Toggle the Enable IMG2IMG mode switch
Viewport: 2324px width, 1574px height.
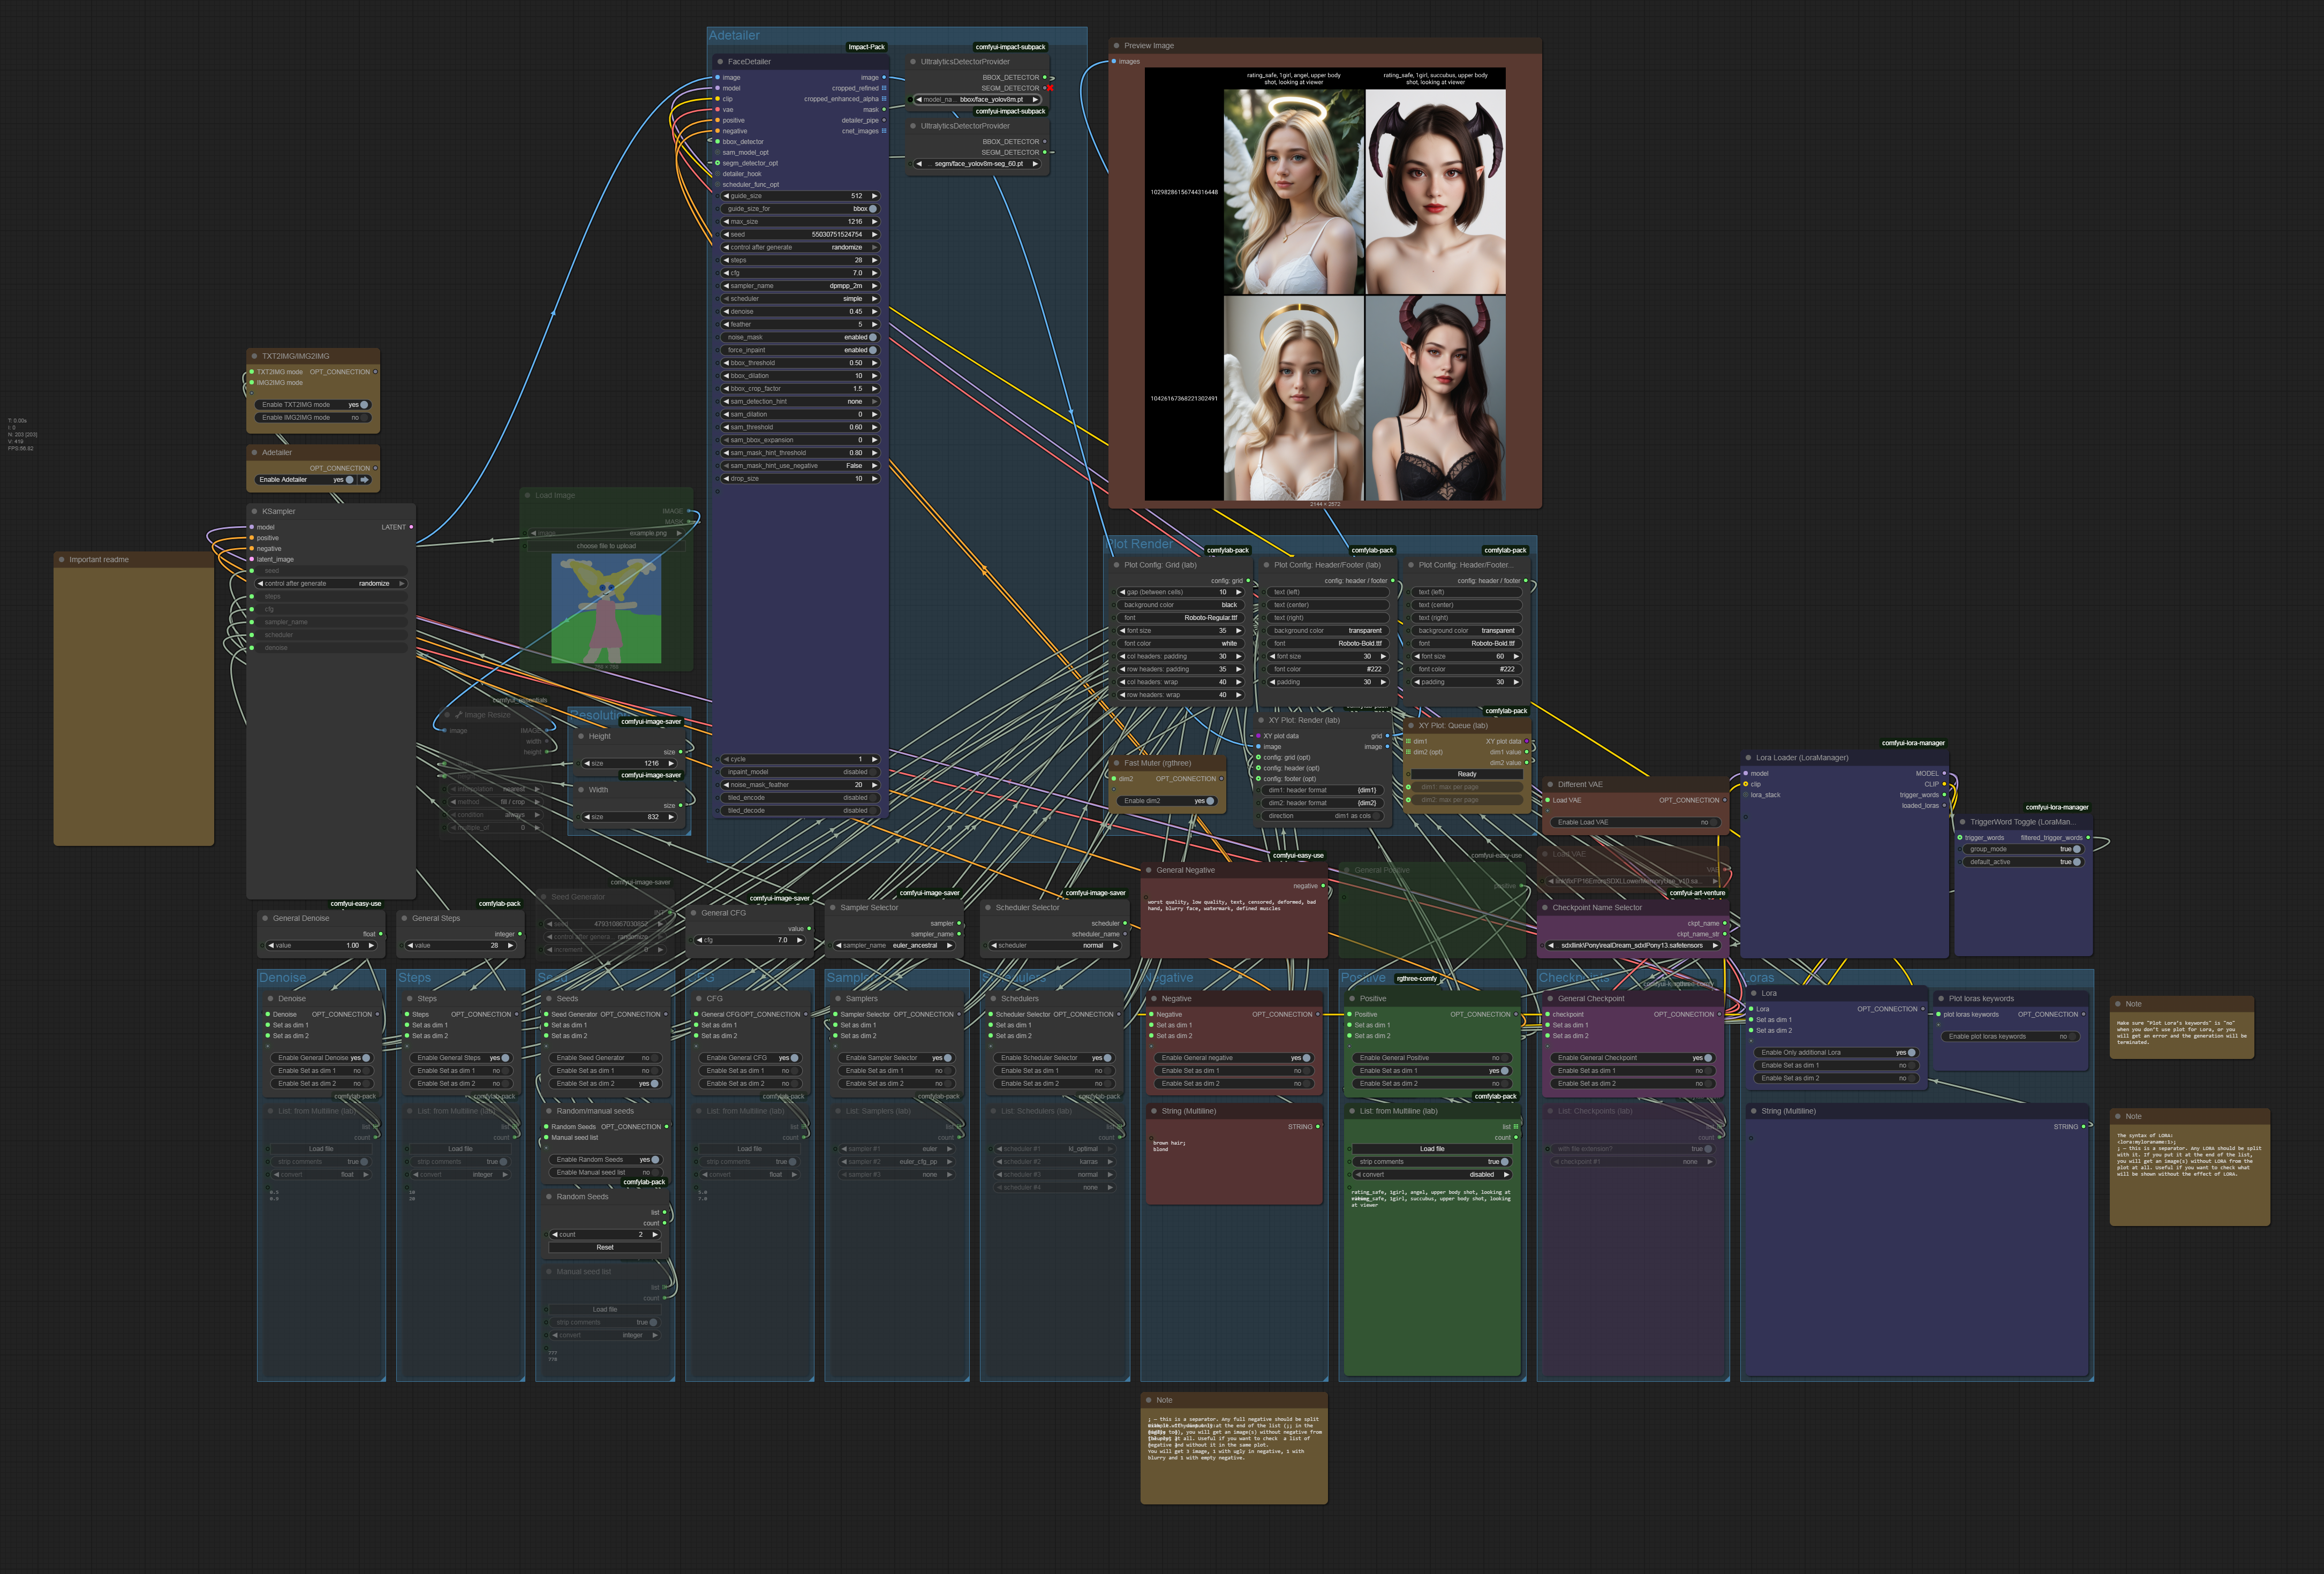[x=363, y=418]
